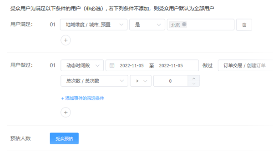The height and width of the screenshot is (167, 273).
Task: Increase the count value with up arrow
Action: [x=194, y=79]
